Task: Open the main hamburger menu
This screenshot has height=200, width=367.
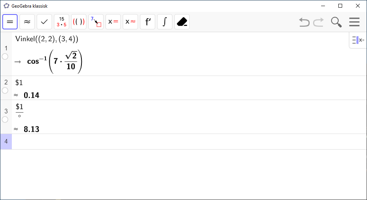Action: coord(354,22)
